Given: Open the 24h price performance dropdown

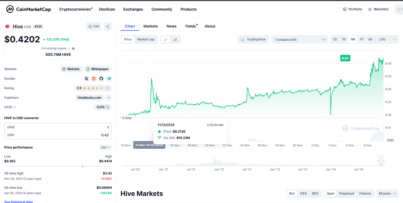Looking at the screenshot, I should [x=105, y=148].
